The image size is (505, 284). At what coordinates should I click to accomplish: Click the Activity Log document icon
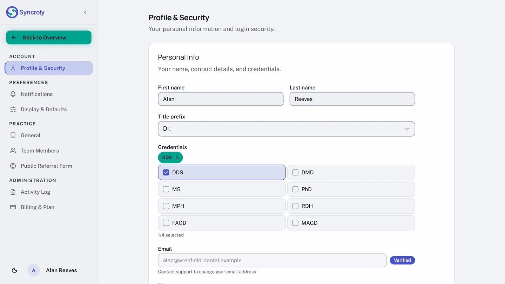(x=13, y=192)
